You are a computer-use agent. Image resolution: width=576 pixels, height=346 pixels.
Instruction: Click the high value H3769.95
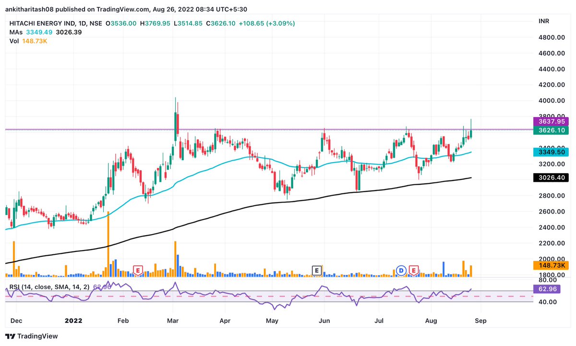point(156,23)
